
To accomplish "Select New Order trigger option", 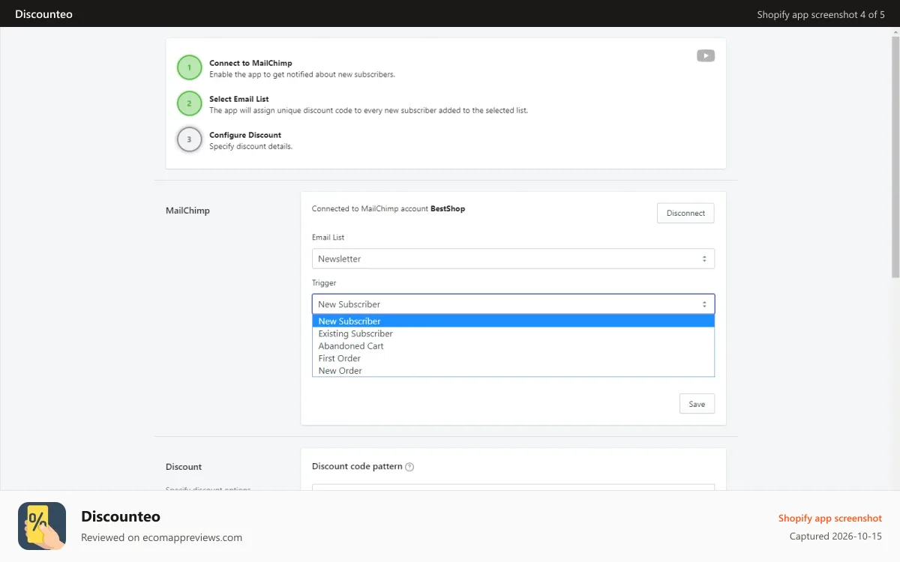I will pos(513,371).
